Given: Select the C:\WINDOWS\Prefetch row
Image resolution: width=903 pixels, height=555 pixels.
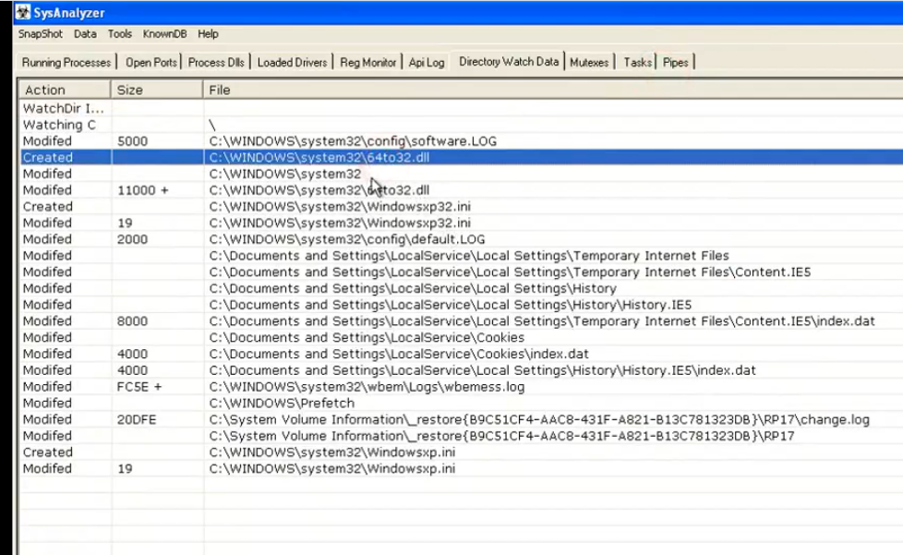Looking at the screenshot, I should pyautogui.click(x=462, y=403).
